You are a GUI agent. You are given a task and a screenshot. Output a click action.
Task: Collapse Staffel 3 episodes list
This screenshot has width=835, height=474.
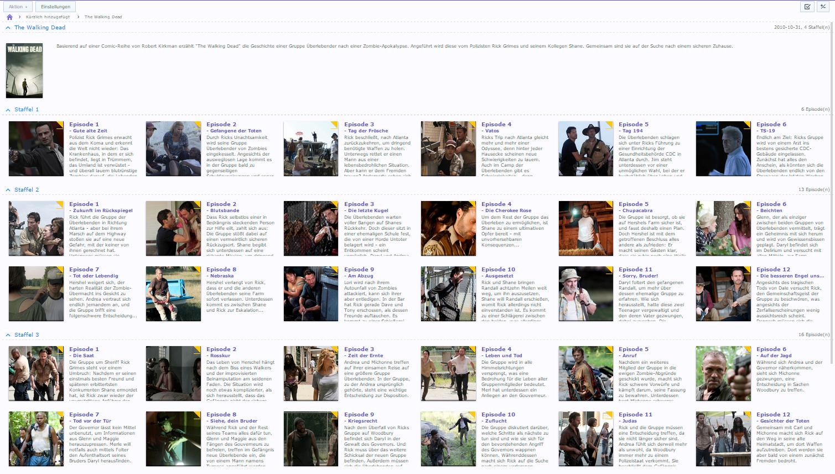coord(8,335)
